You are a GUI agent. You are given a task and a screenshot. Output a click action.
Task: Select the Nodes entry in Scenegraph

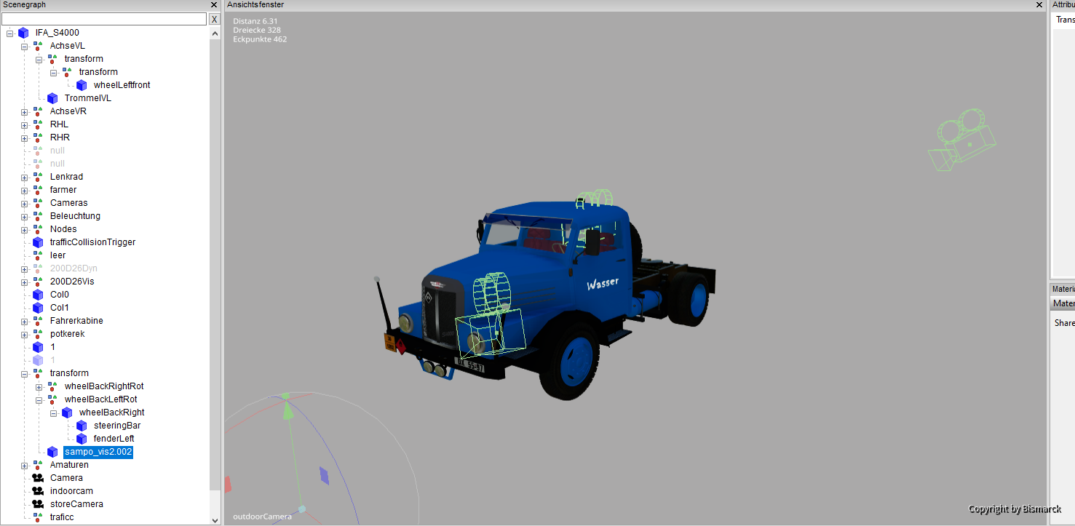point(63,229)
